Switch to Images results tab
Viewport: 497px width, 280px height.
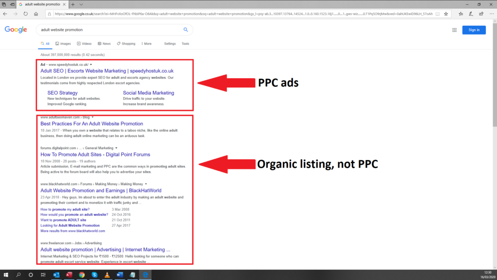click(63, 44)
